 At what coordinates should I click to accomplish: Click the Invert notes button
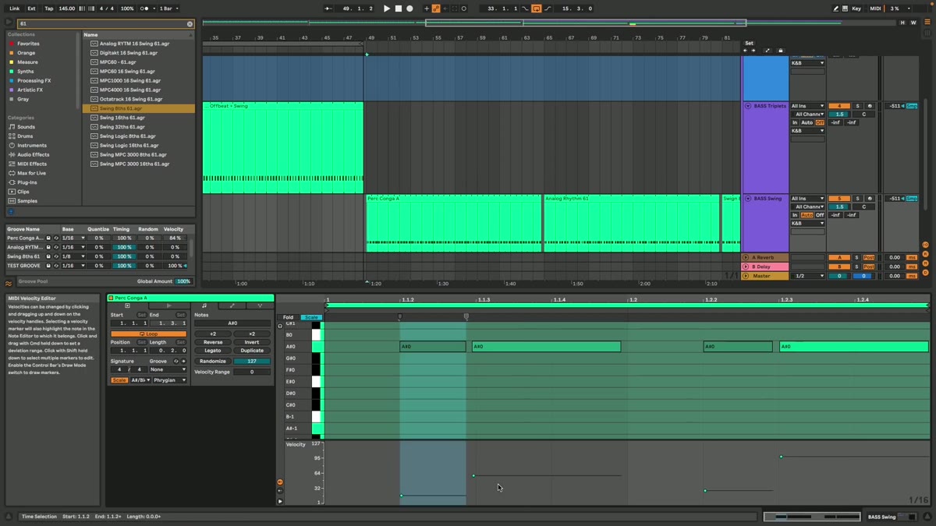click(x=252, y=342)
